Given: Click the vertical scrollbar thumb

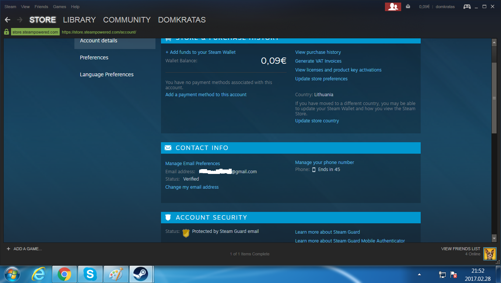Looking at the screenshot, I should [494, 98].
